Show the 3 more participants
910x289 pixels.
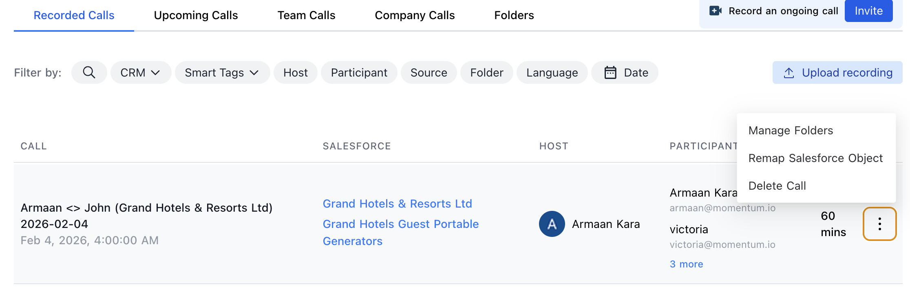pos(686,264)
